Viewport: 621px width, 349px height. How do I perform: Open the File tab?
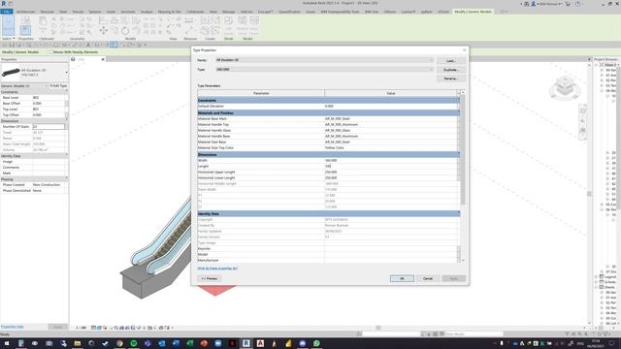7,12
